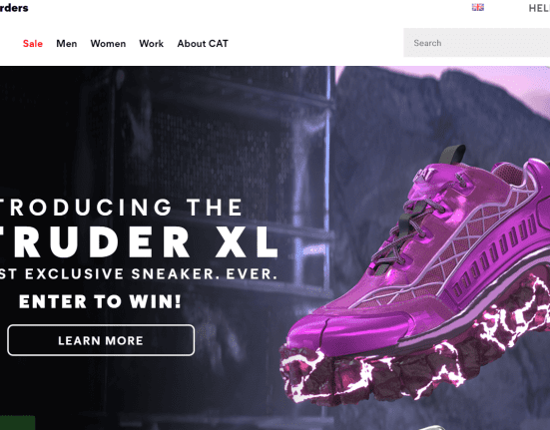Click the TRUDER XL headline text
The width and height of the screenshot is (550, 430).
pos(139,241)
